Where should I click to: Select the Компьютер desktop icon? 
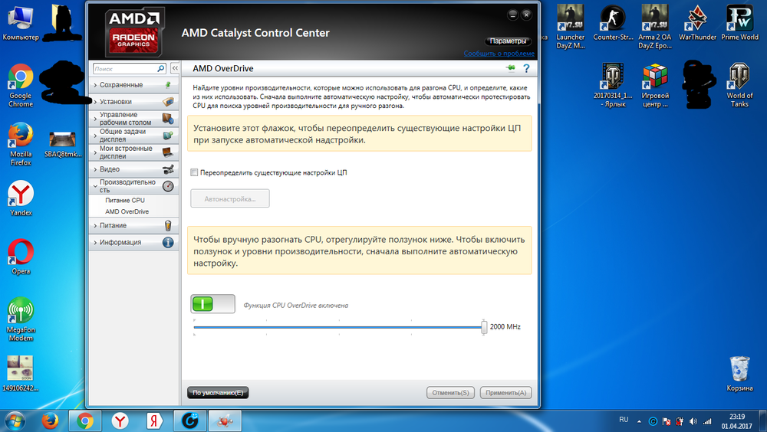click(x=21, y=22)
